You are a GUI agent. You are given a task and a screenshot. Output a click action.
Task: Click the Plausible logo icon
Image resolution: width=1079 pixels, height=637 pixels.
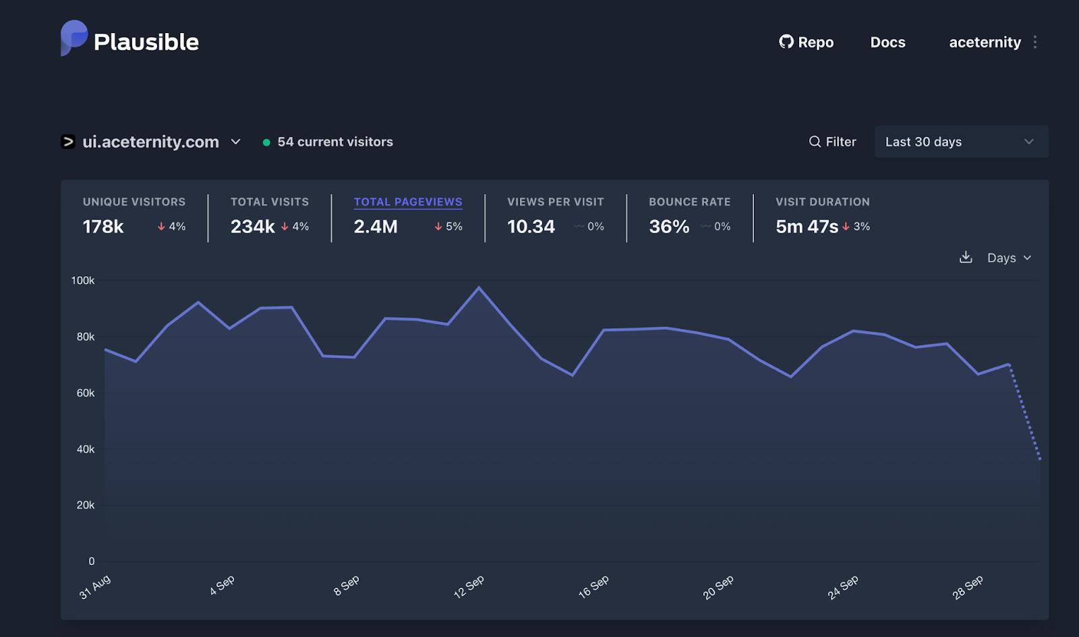74,38
